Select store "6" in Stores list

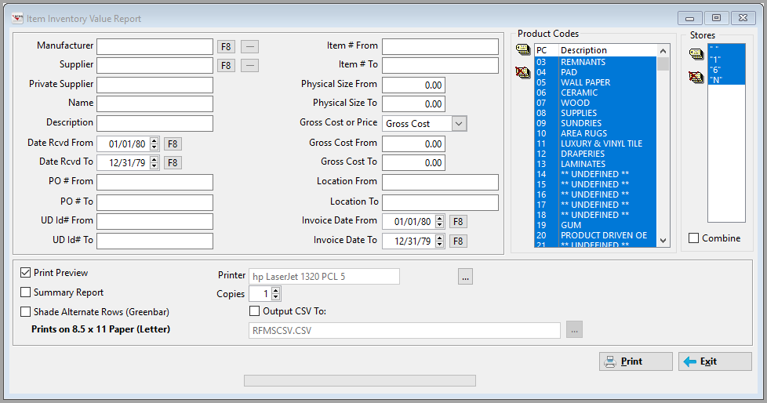pos(726,70)
